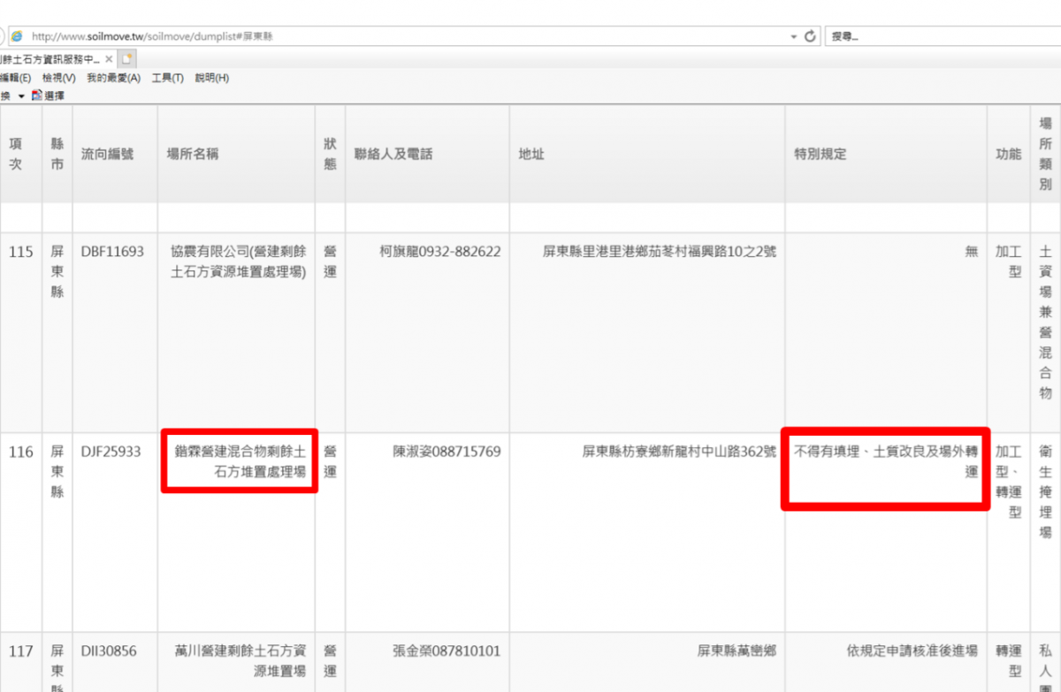Click contact 張金榮087810101
Image resolution: width=1061 pixels, height=692 pixels.
(447, 651)
